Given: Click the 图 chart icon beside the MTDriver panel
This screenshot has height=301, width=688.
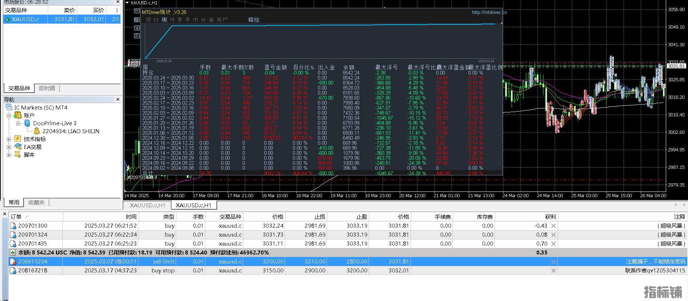Looking at the screenshot, I should coord(137,19).
